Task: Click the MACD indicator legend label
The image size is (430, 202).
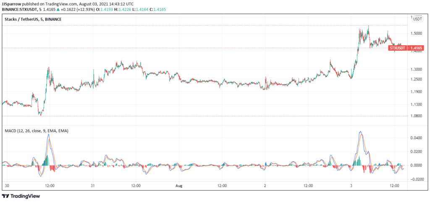Action: pos(36,131)
